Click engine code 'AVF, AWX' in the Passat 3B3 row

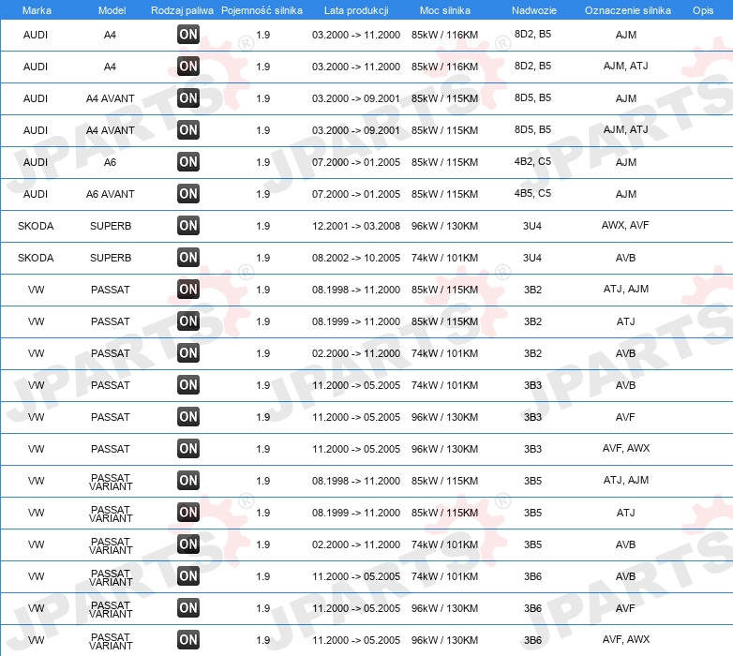tap(626, 448)
